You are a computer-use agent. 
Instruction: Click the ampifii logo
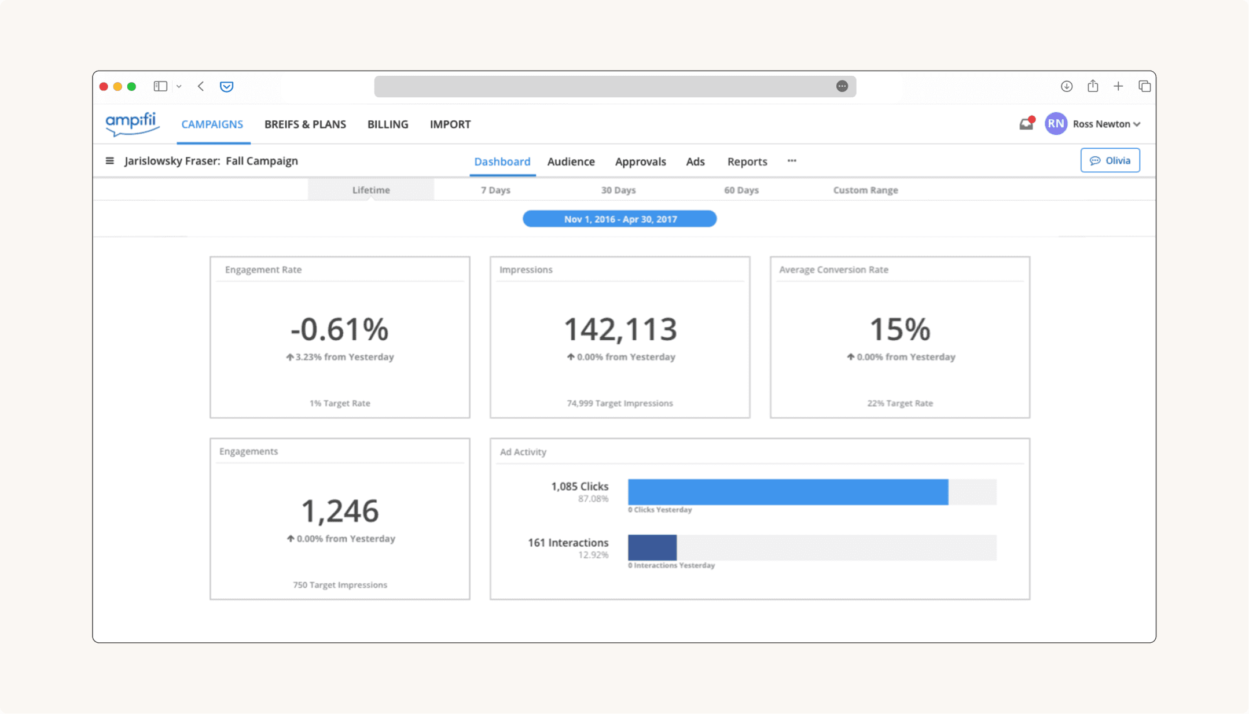click(132, 124)
